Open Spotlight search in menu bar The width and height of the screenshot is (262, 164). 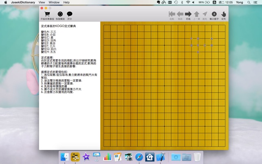pos(249,2)
